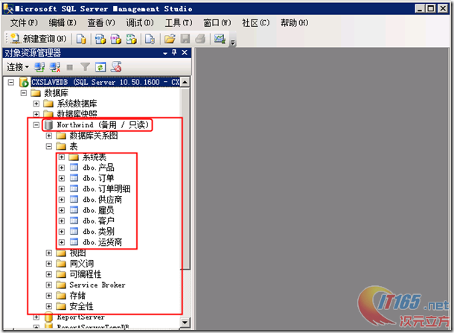Collapse the 表 folder node
The image size is (454, 333).
[49, 146]
